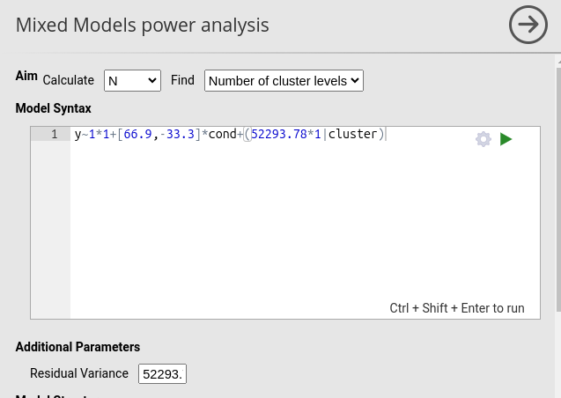Run the model syntax with green play icon
The width and height of the screenshot is (561, 398).
506,139
